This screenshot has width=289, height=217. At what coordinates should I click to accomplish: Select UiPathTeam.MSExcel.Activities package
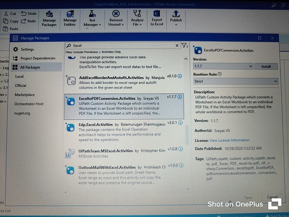click(124, 153)
